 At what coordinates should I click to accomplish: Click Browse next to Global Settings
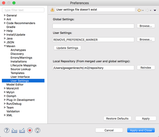point(146,26)
